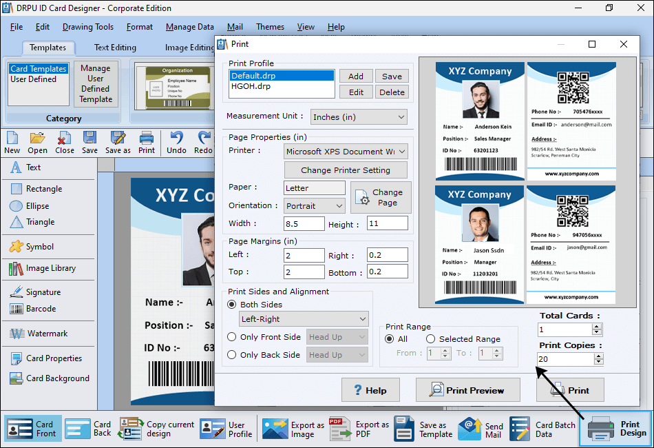Image resolution: width=654 pixels, height=448 pixels.
Task: Open the Themes menu
Action: click(x=270, y=27)
